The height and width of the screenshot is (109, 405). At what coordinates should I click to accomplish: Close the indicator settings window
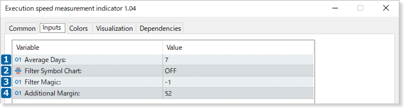click(x=386, y=8)
